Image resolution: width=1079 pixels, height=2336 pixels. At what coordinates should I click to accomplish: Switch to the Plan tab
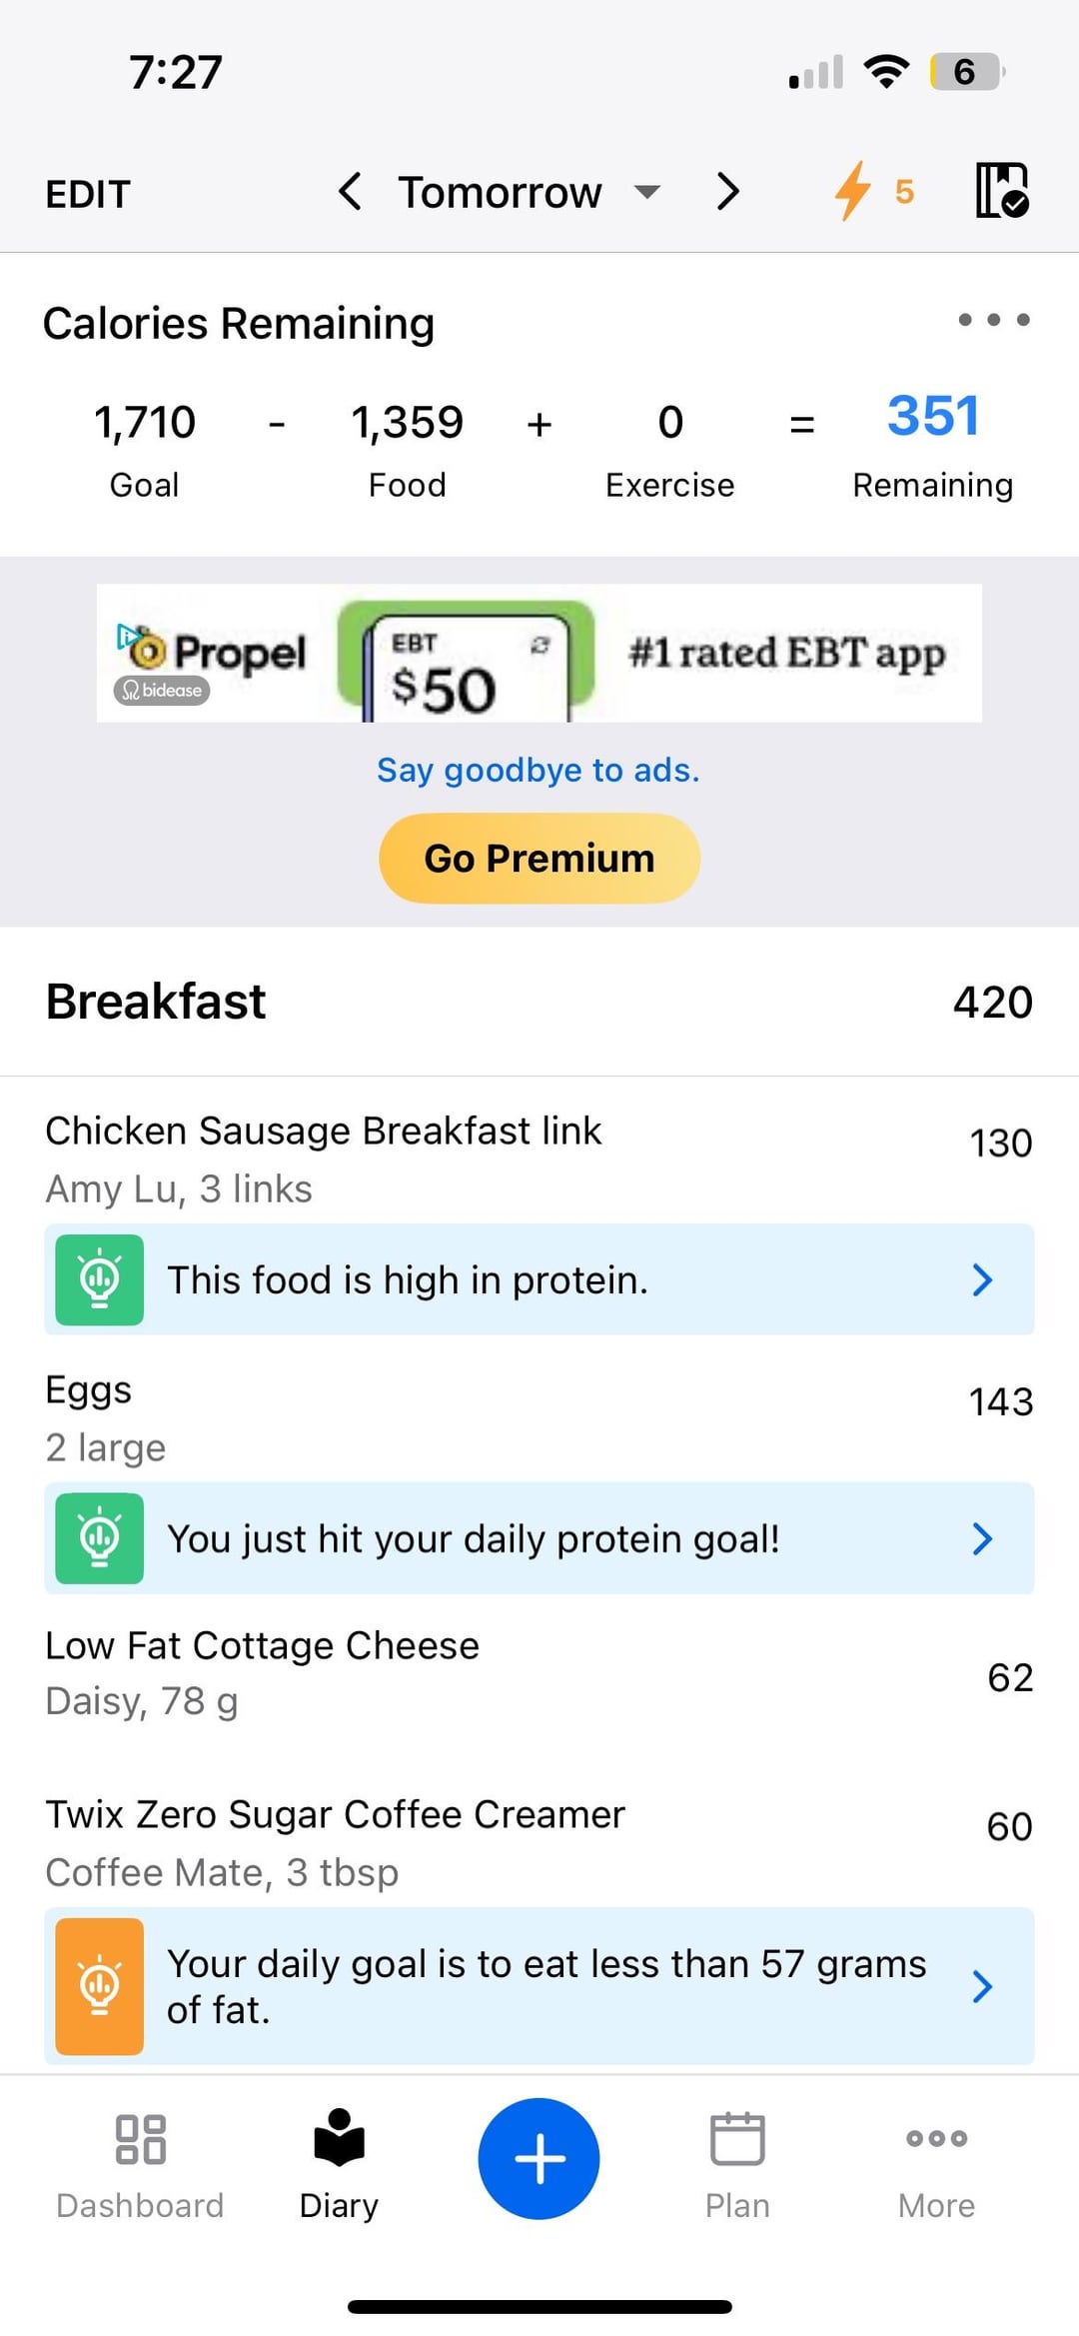(x=737, y=2161)
